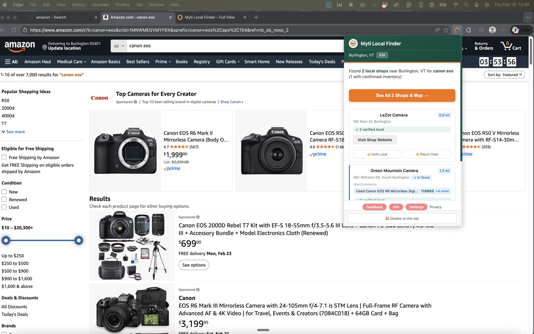The height and width of the screenshot is (334, 534).
Task: Open the All hamburger menu icon
Action: (x=8, y=62)
